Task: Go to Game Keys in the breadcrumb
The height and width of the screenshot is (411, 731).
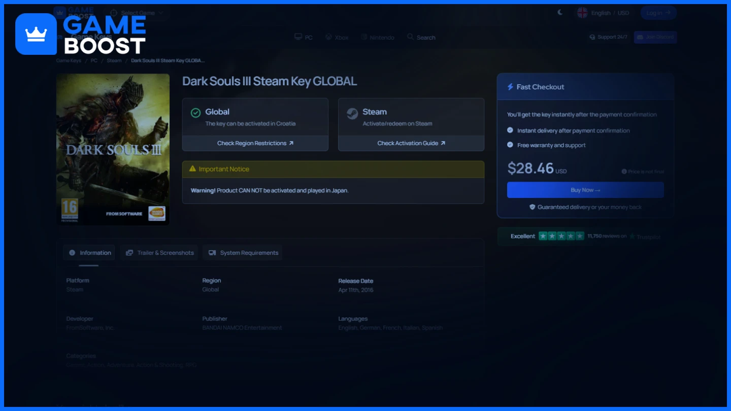Action: pos(69,60)
